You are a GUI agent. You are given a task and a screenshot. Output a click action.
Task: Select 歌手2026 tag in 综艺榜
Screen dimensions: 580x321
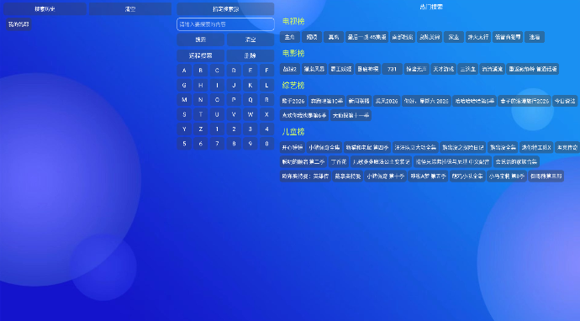coord(293,101)
